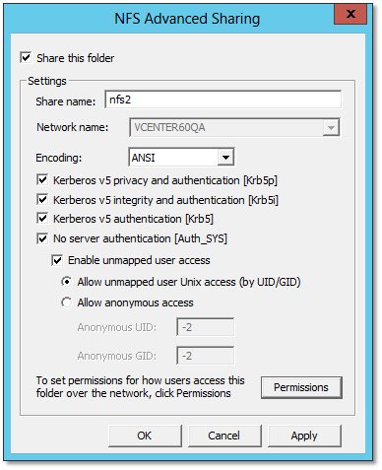Choose Allow anonymous access radio button
This screenshot has width=382, height=470.
(x=67, y=302)
